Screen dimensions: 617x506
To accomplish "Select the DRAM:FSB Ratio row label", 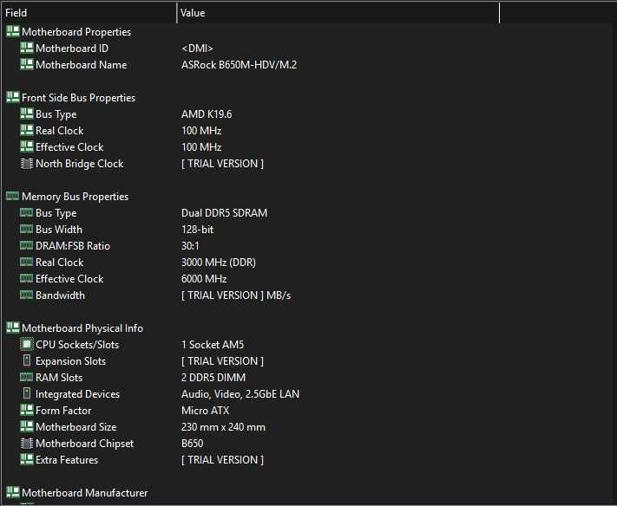I will pos(73,246).
